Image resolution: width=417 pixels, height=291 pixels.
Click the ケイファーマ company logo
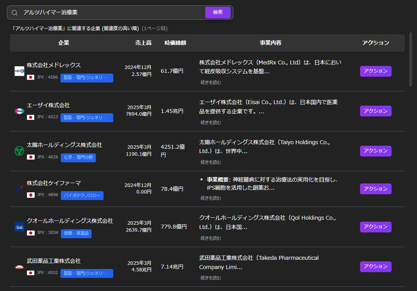pos(19,189)
